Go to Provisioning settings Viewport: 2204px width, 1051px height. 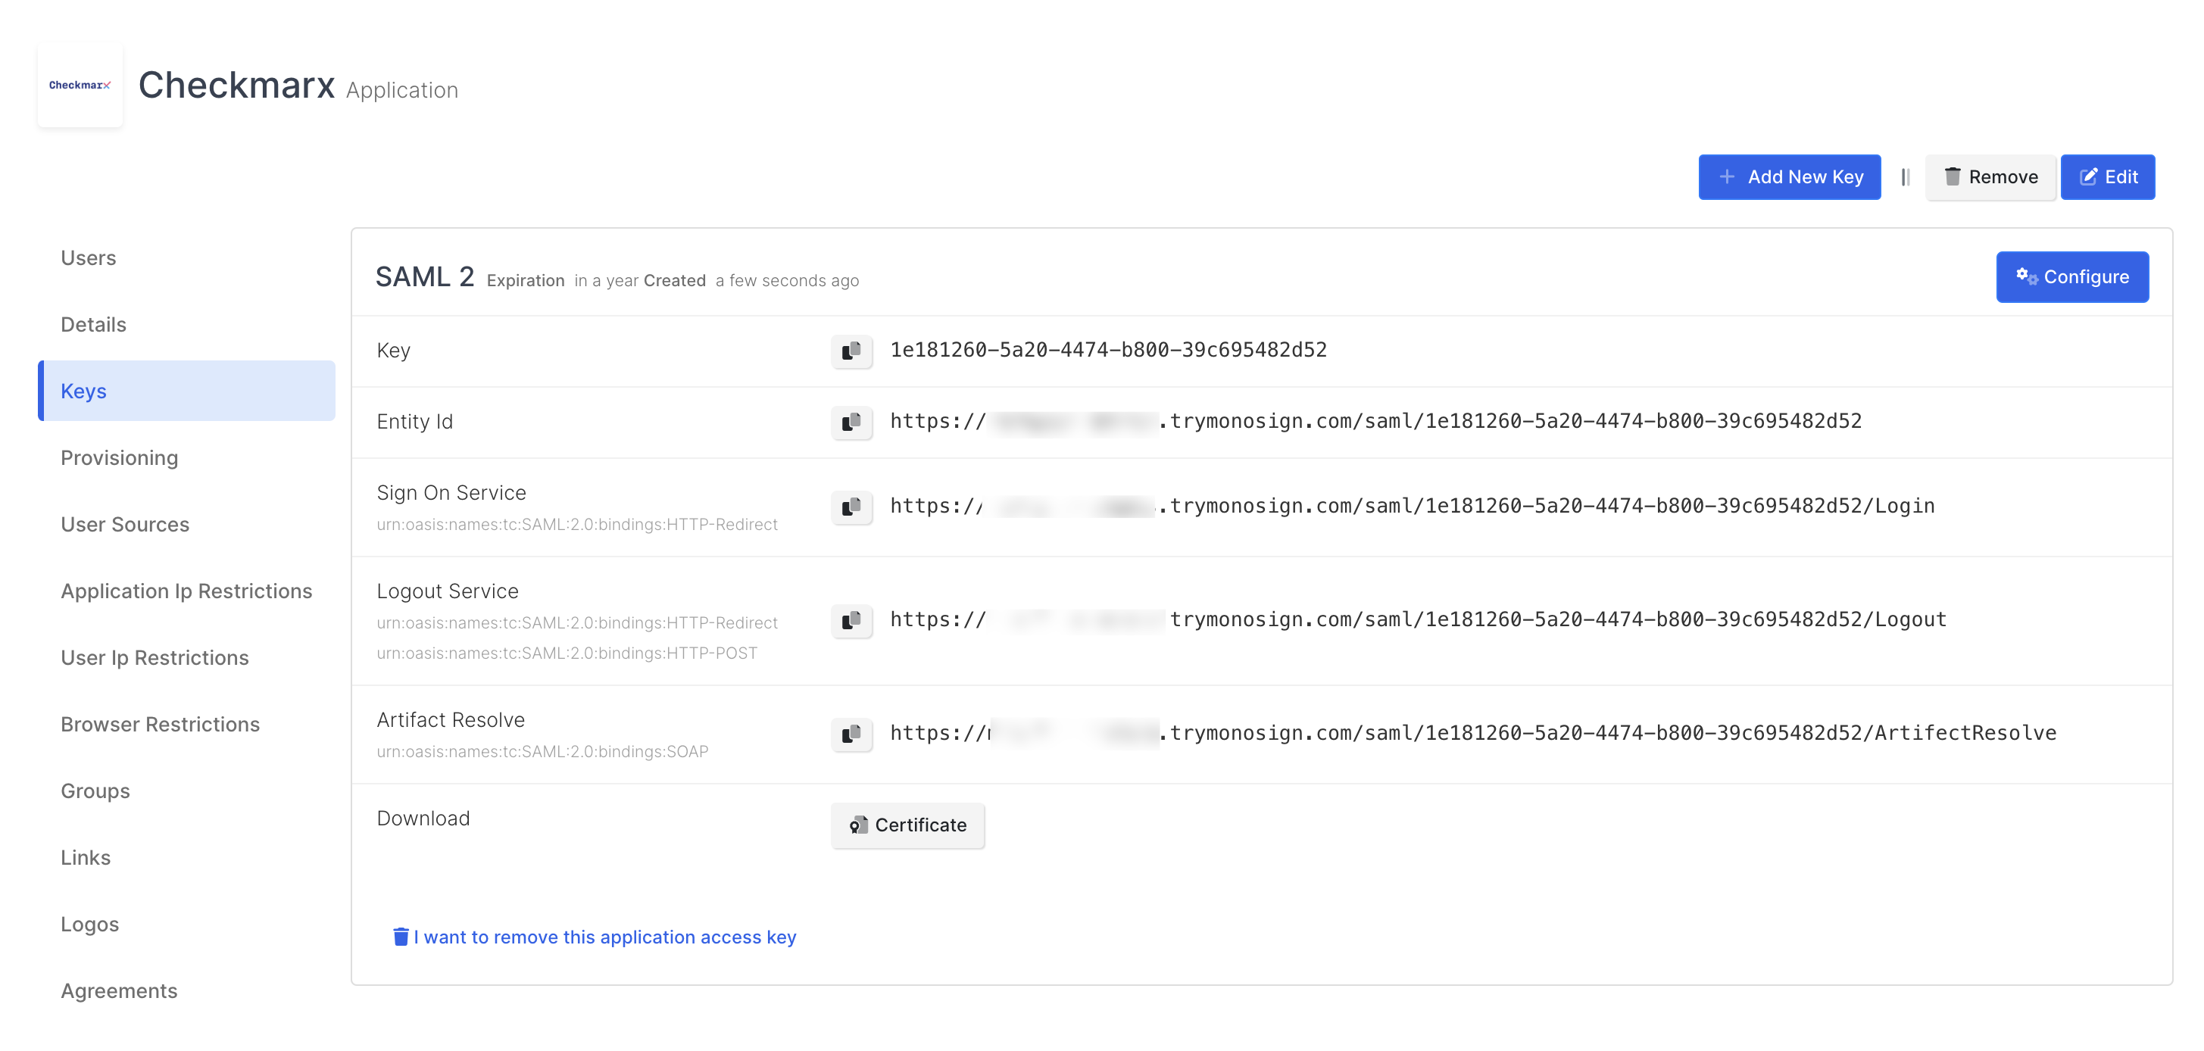click(119, 458)
